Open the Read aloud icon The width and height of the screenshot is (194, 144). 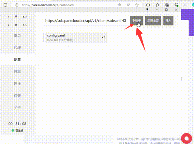pyautogui.click(x=128, y=5)
